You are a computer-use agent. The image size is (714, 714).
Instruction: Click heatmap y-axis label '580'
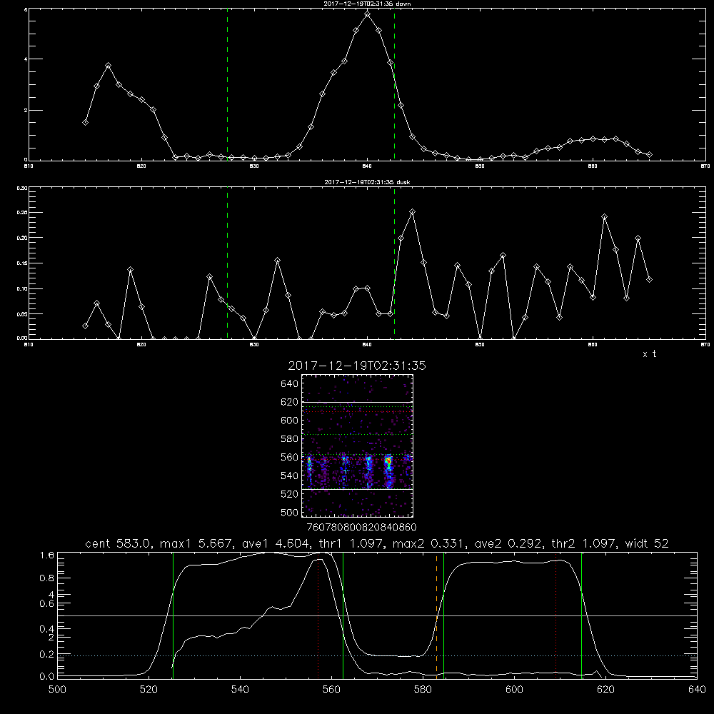point(290,438)
